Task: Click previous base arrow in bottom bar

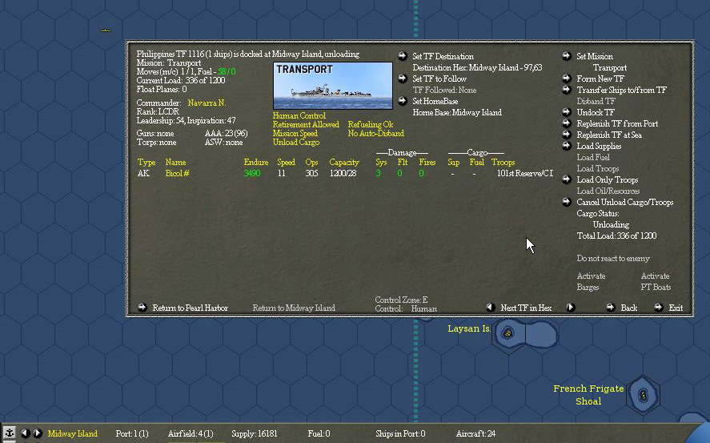Action: (26, 433)
